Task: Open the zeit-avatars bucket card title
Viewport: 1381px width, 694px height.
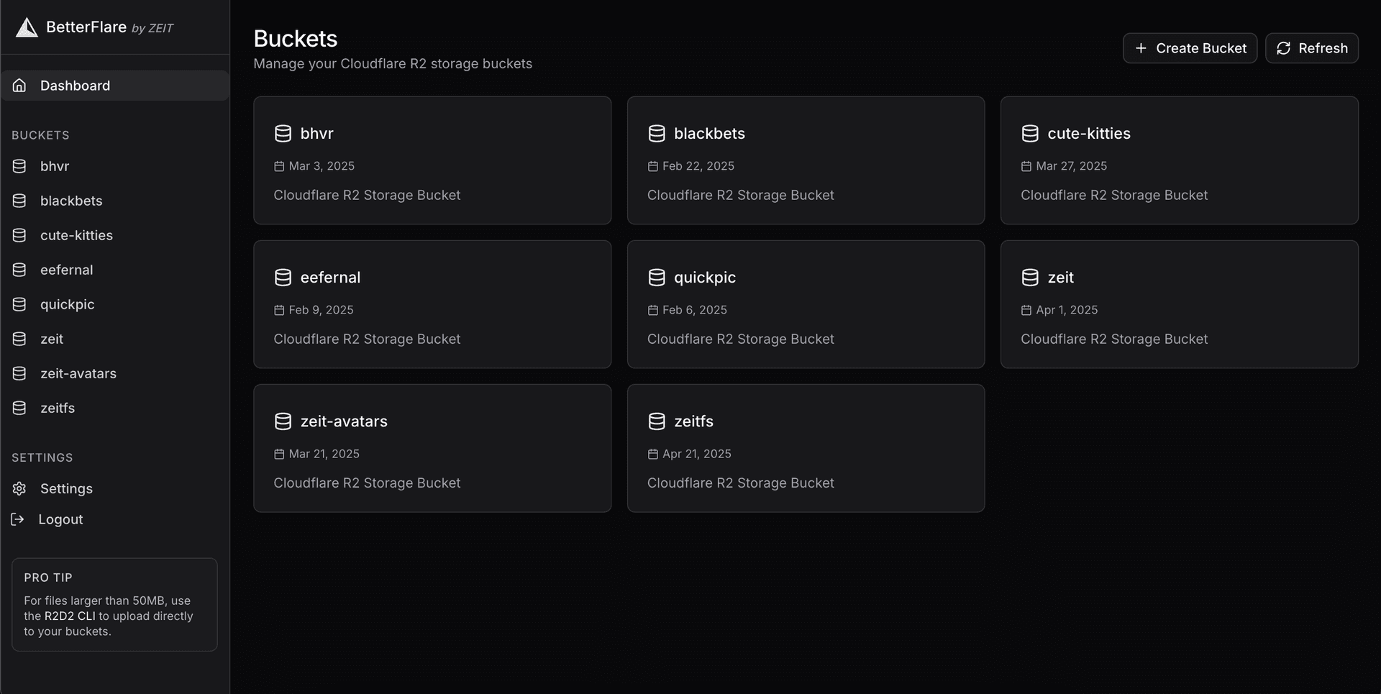Action: click(x=344, y=421)
